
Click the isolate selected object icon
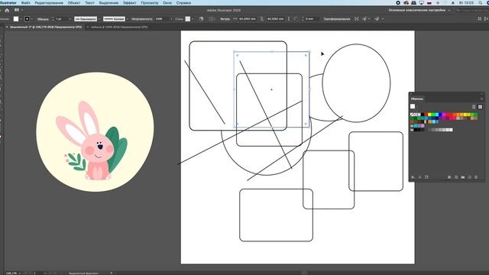coord(357,19)
